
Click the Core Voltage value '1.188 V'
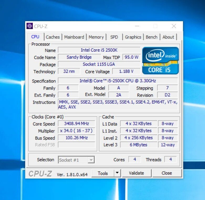(x=126, y=71)
